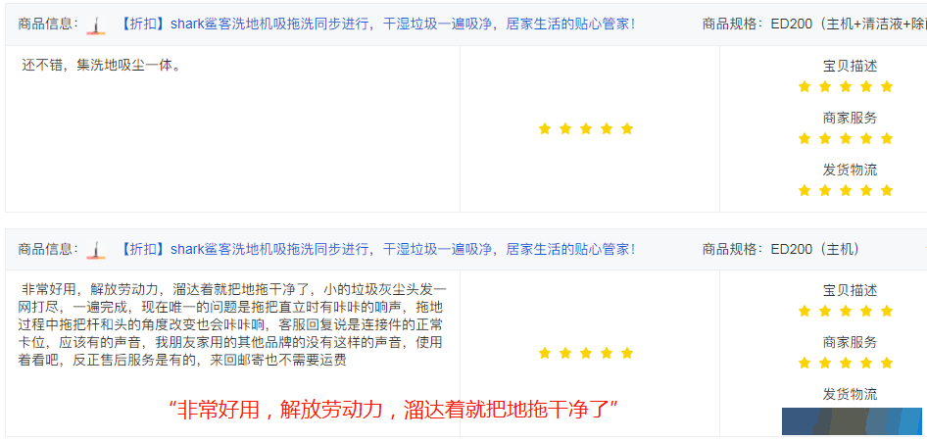Select fifth star of second review's overall rating
927x441 pixels.
(627, 353)
